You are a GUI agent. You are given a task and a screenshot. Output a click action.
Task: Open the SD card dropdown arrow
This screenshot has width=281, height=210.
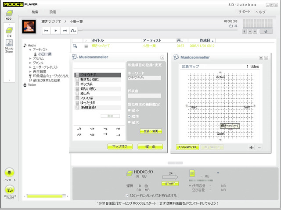218,173
